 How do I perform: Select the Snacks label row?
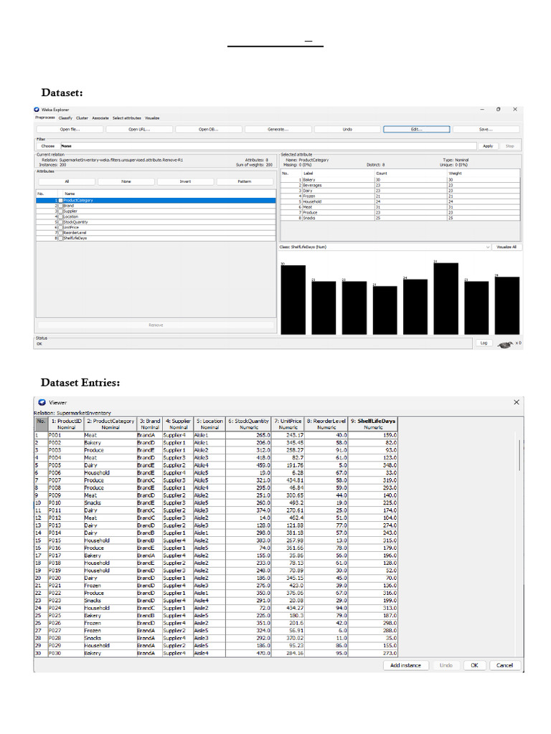[400, 218]
